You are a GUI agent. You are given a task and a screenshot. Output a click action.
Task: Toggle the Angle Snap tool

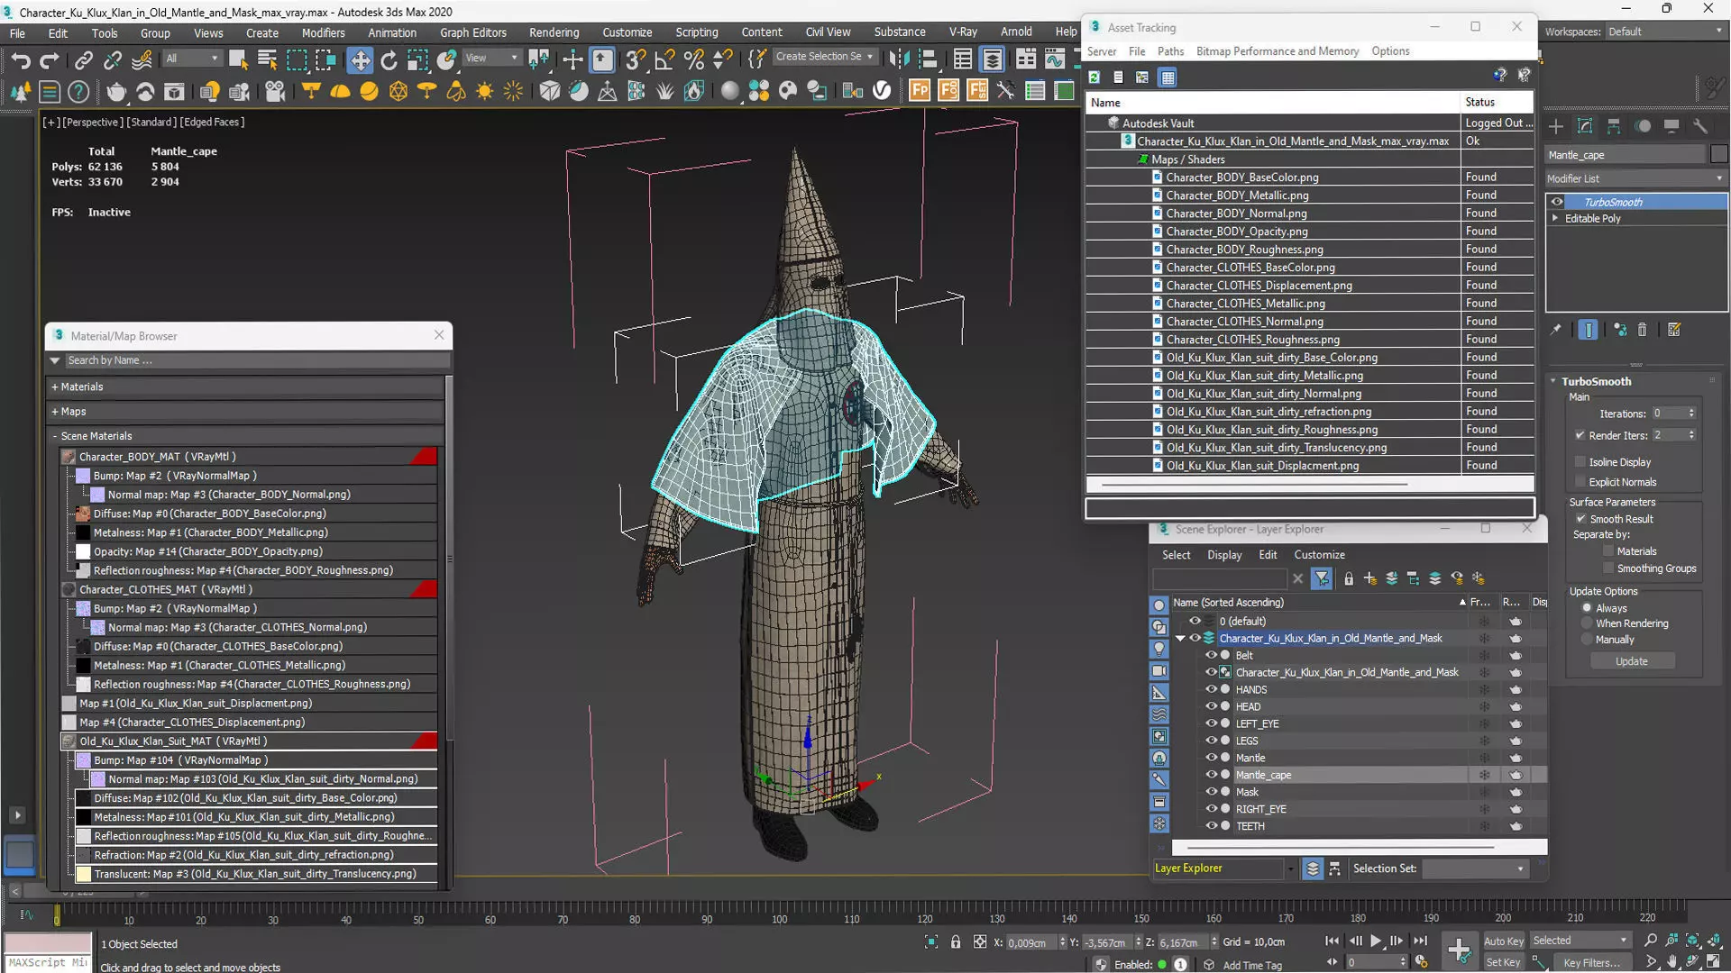point(664,60)
